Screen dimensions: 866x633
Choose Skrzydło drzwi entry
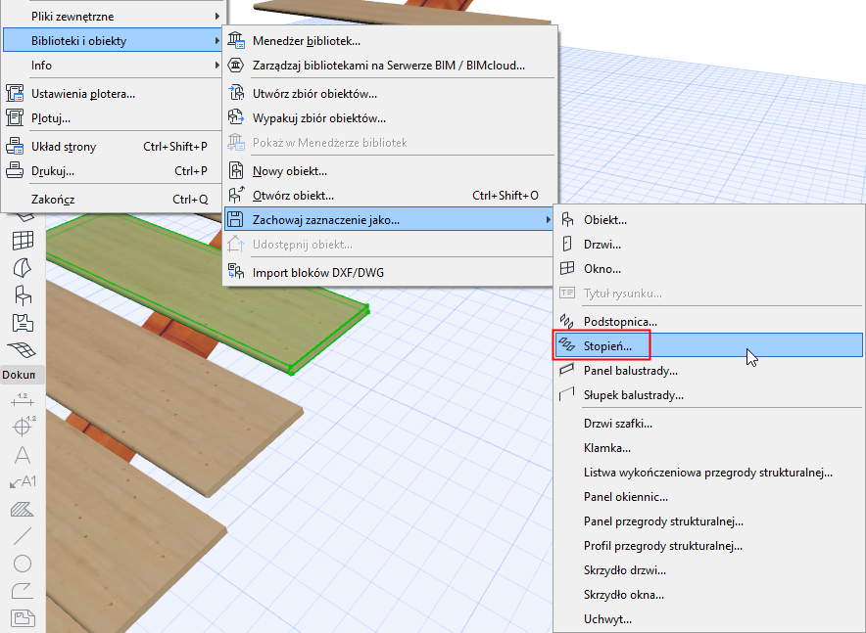(708, 570)
